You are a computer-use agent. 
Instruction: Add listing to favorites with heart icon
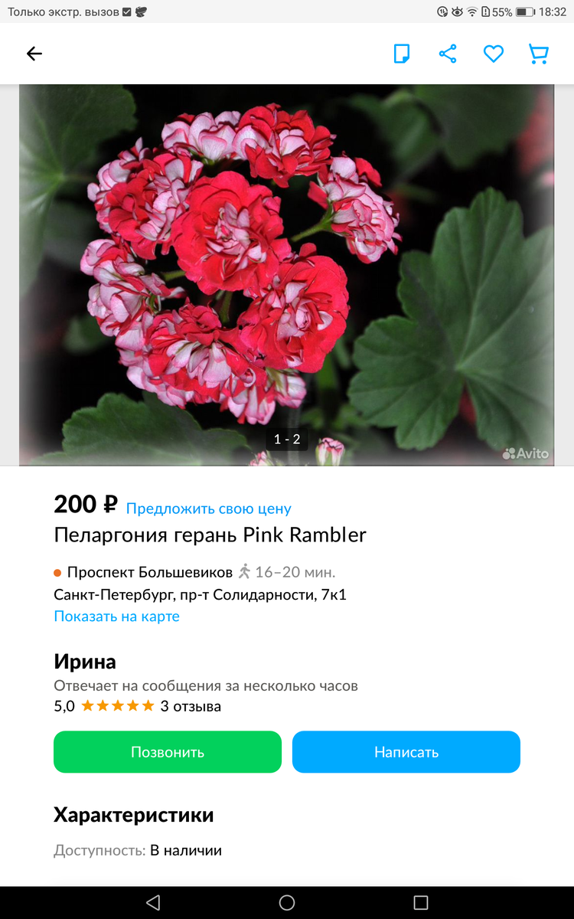494,54
